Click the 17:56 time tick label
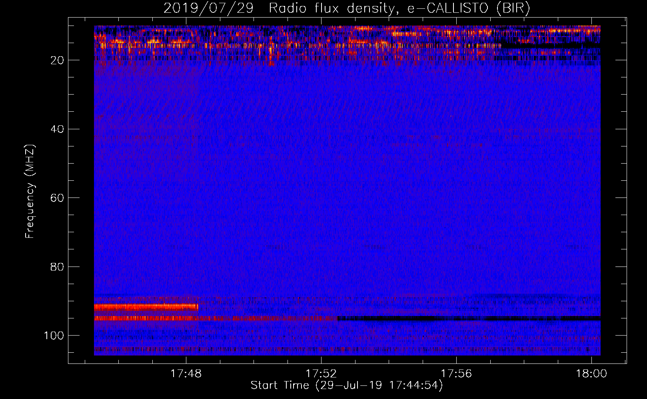The height and width of the screenshot is (399, 647). pyautogui.click(x=456, y=374)
